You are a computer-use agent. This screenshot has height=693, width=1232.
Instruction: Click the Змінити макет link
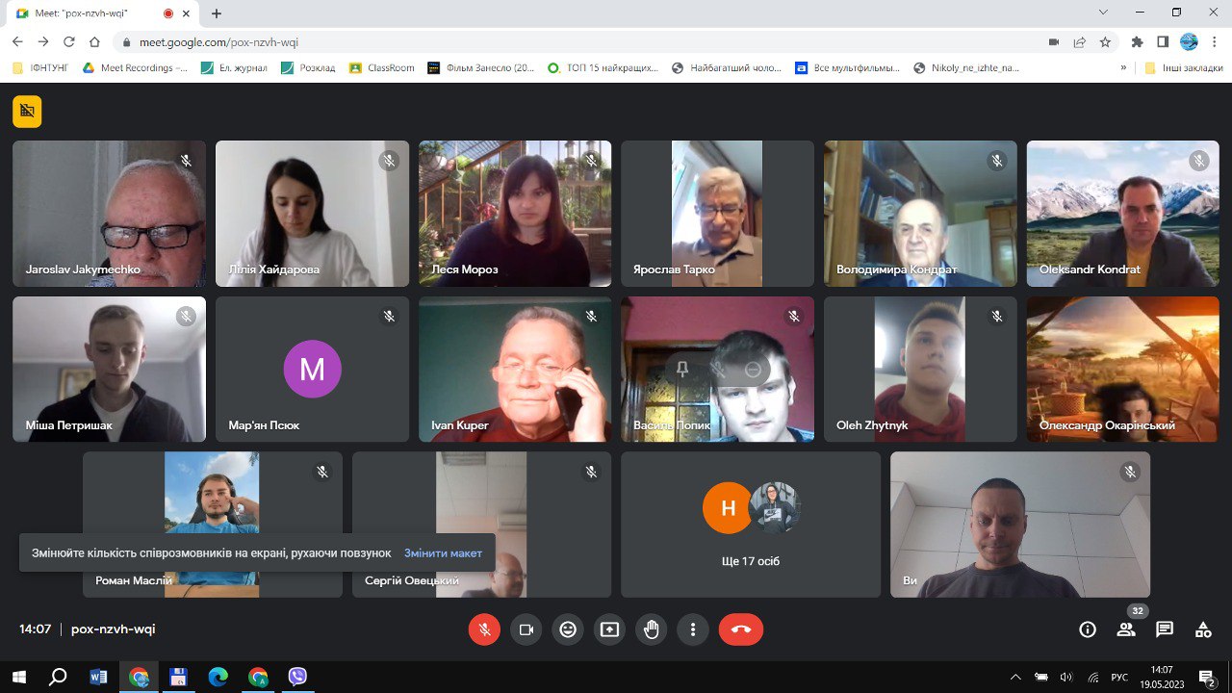tap(443, 553)
